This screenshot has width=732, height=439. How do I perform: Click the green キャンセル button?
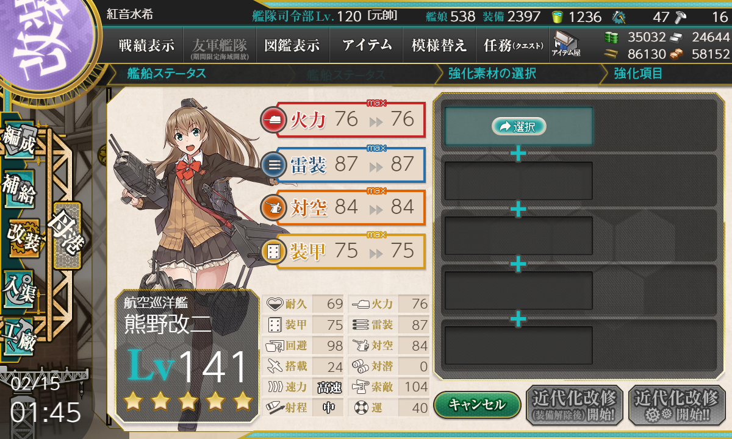[x=477, y=404]
